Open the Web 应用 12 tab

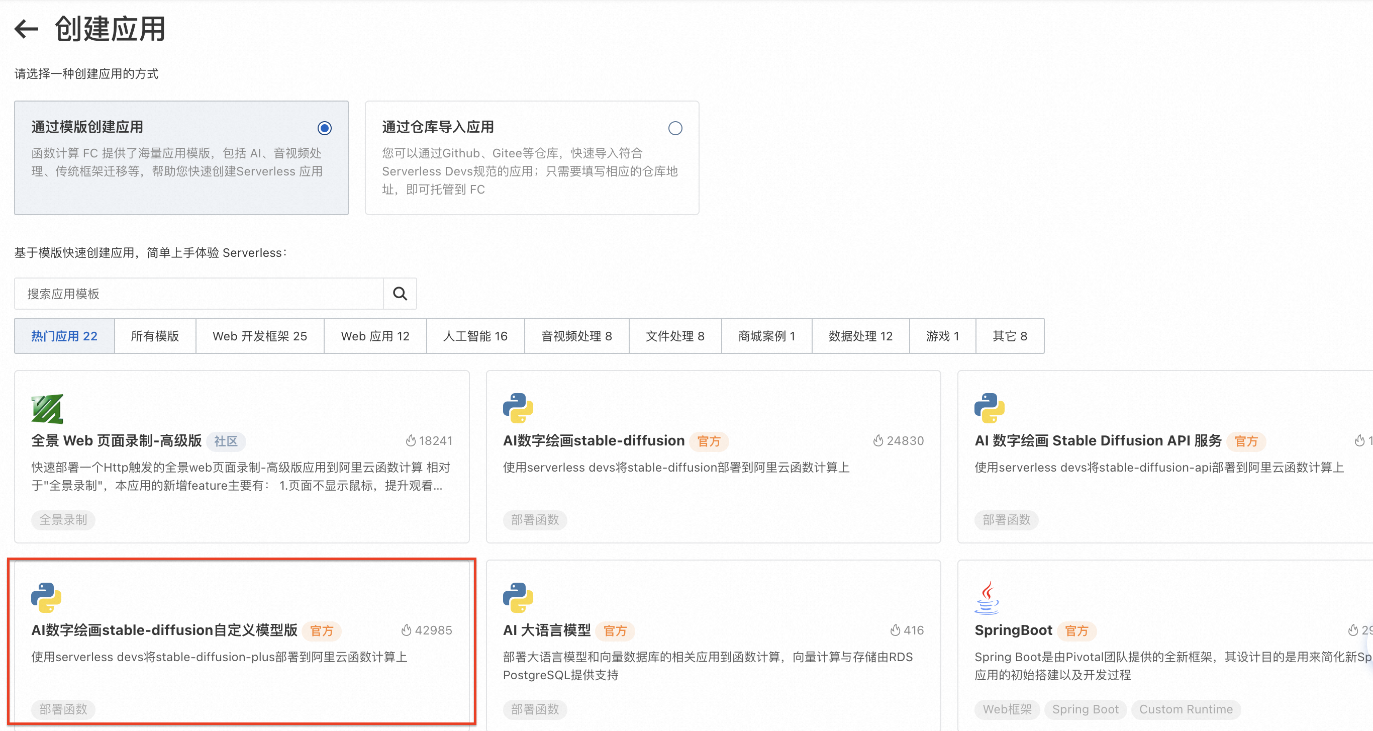[375, 336]
